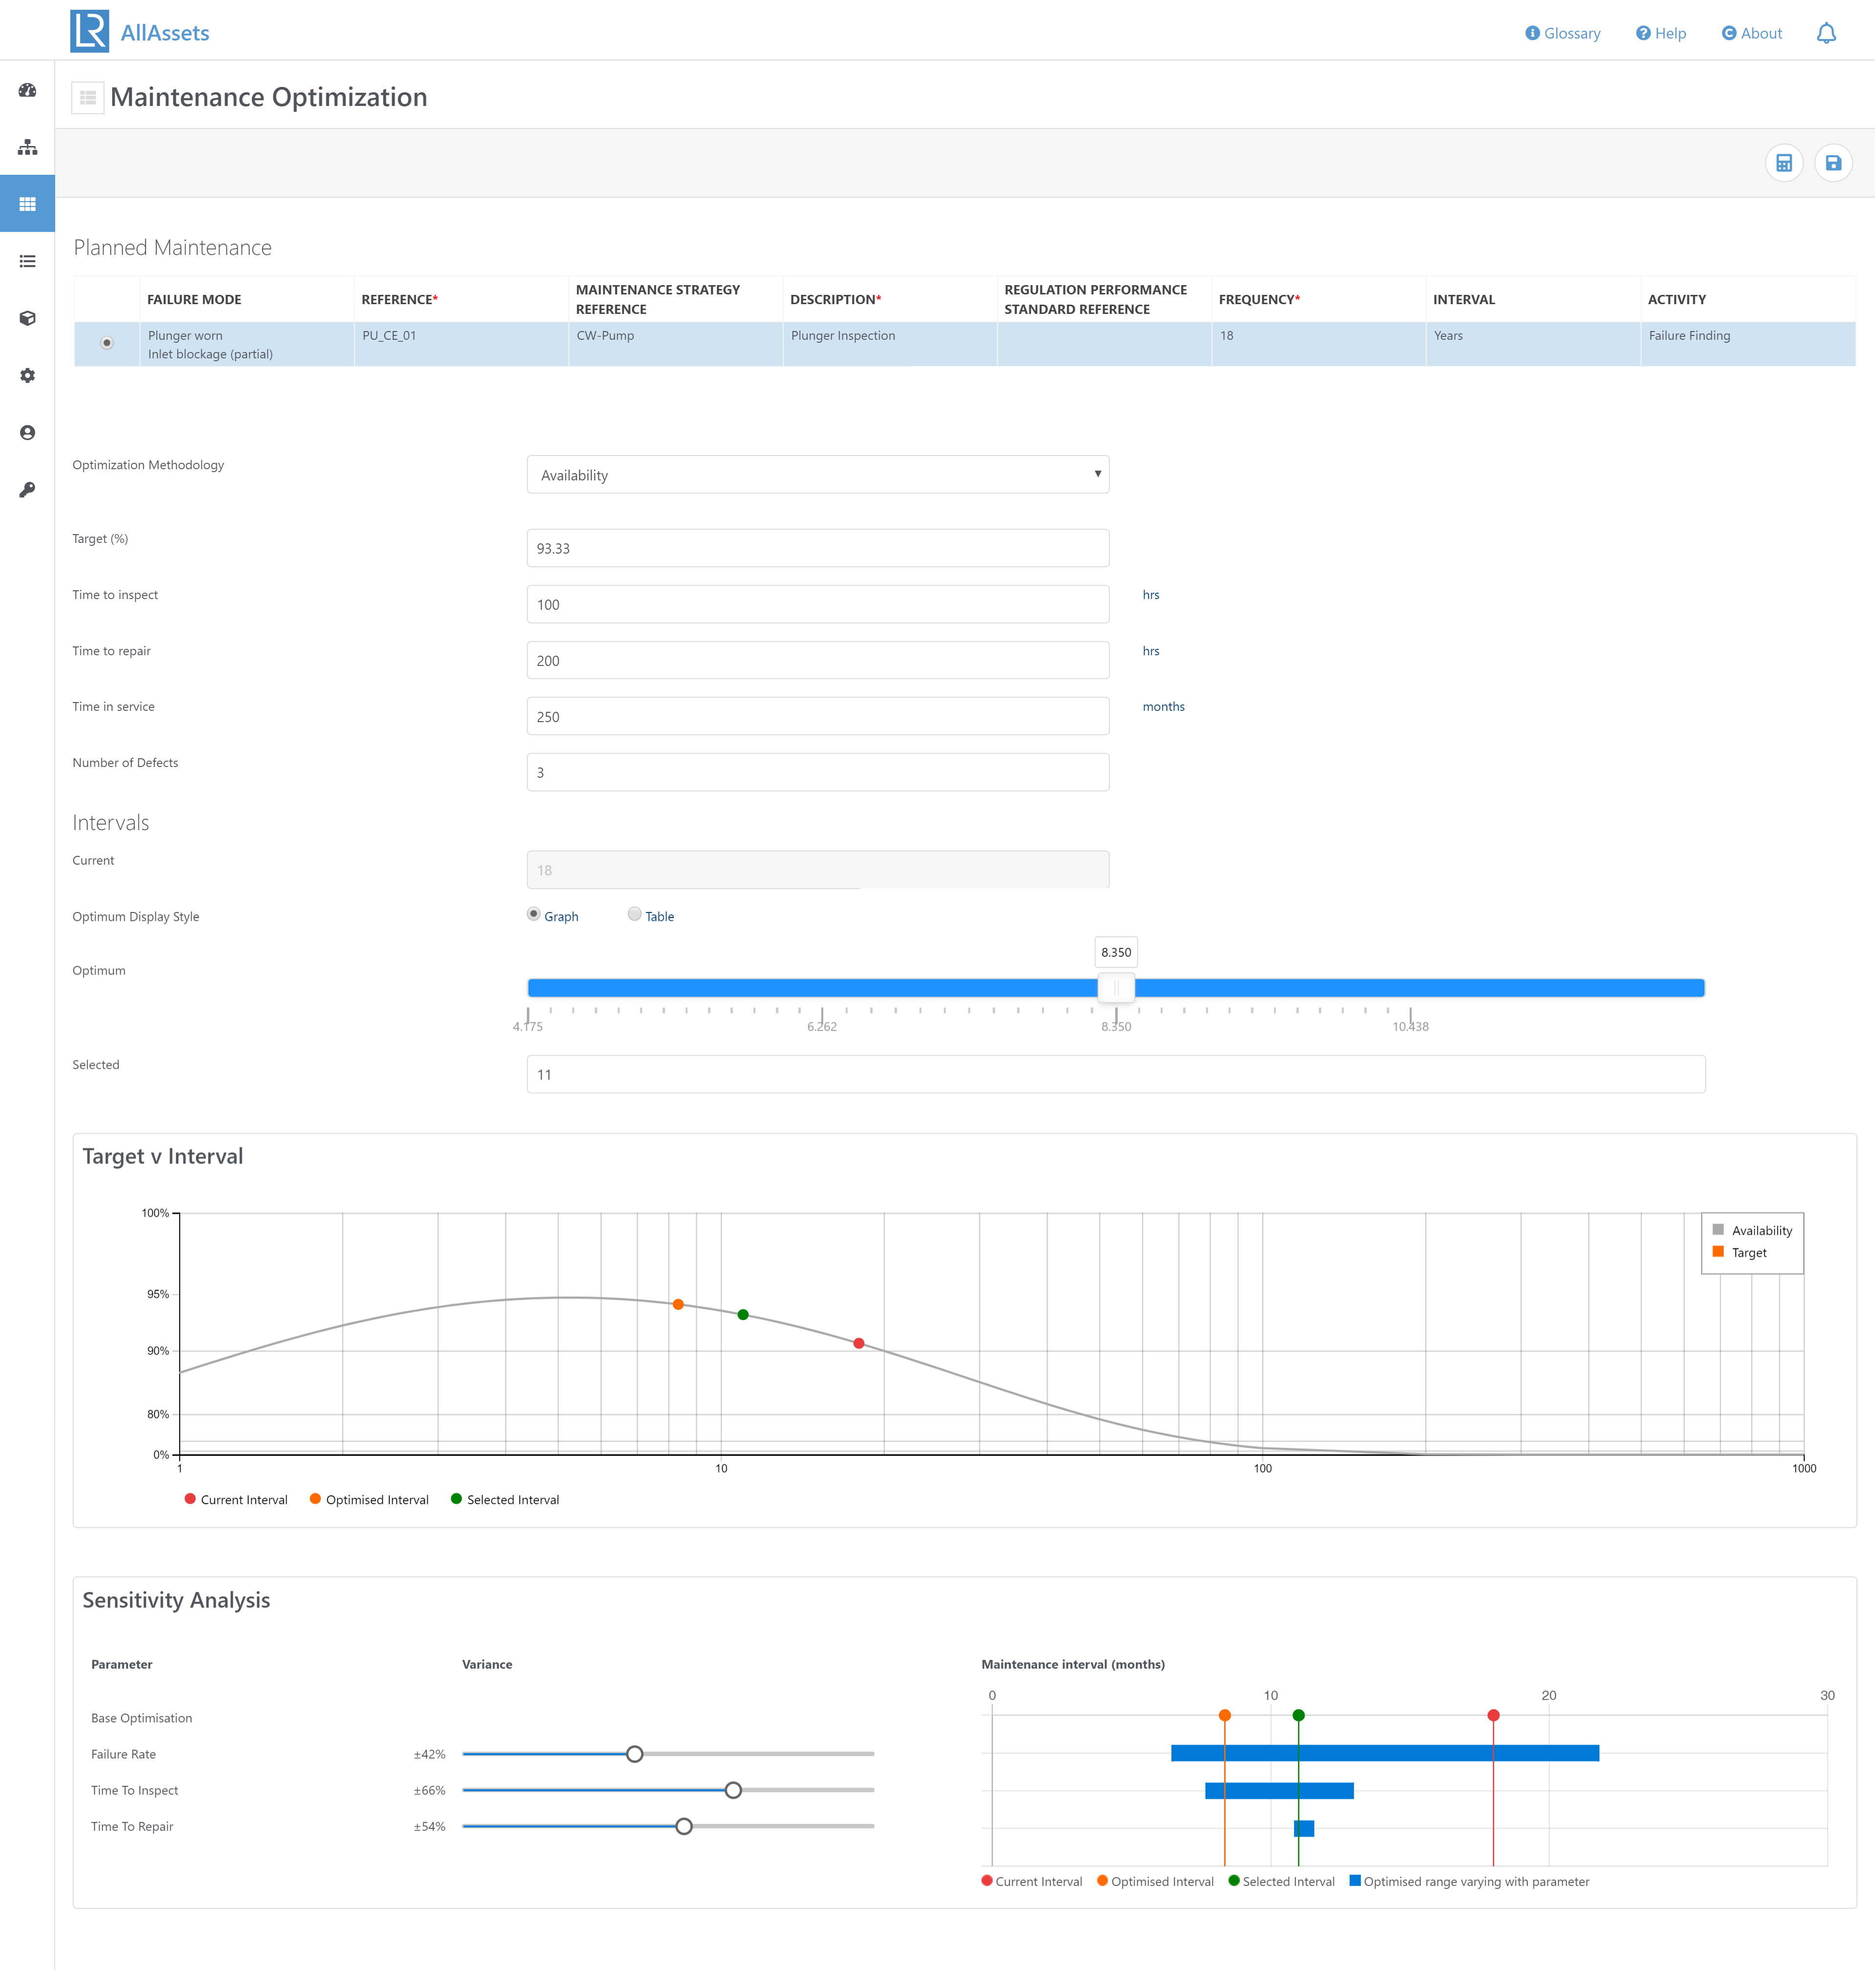Open the user profile sidebar icon
This screenshot has width=1876, height=1970.
coord(28,432)
